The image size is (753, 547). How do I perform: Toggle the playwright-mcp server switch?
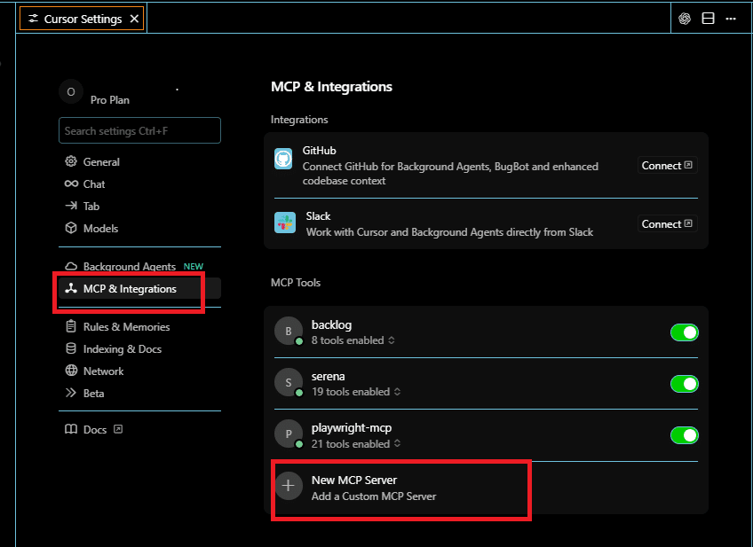click(x=684, y=435)
